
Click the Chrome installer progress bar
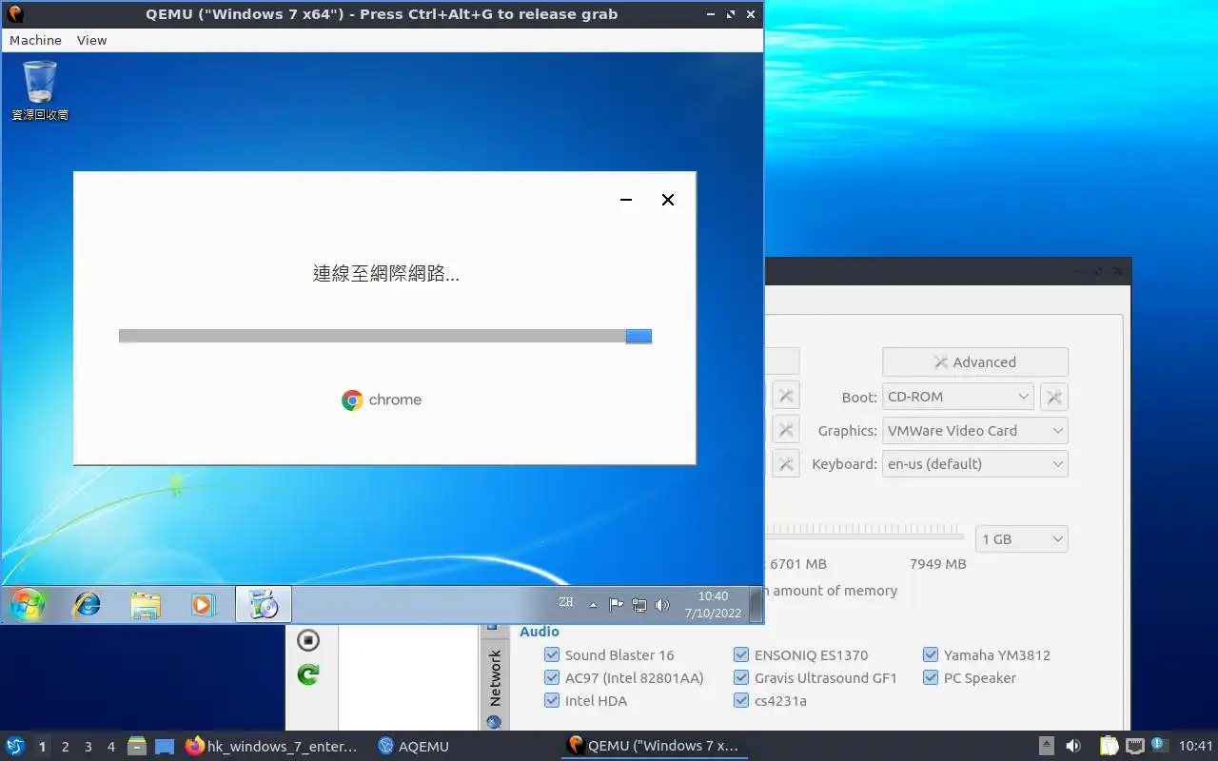[x=385, y=336]
